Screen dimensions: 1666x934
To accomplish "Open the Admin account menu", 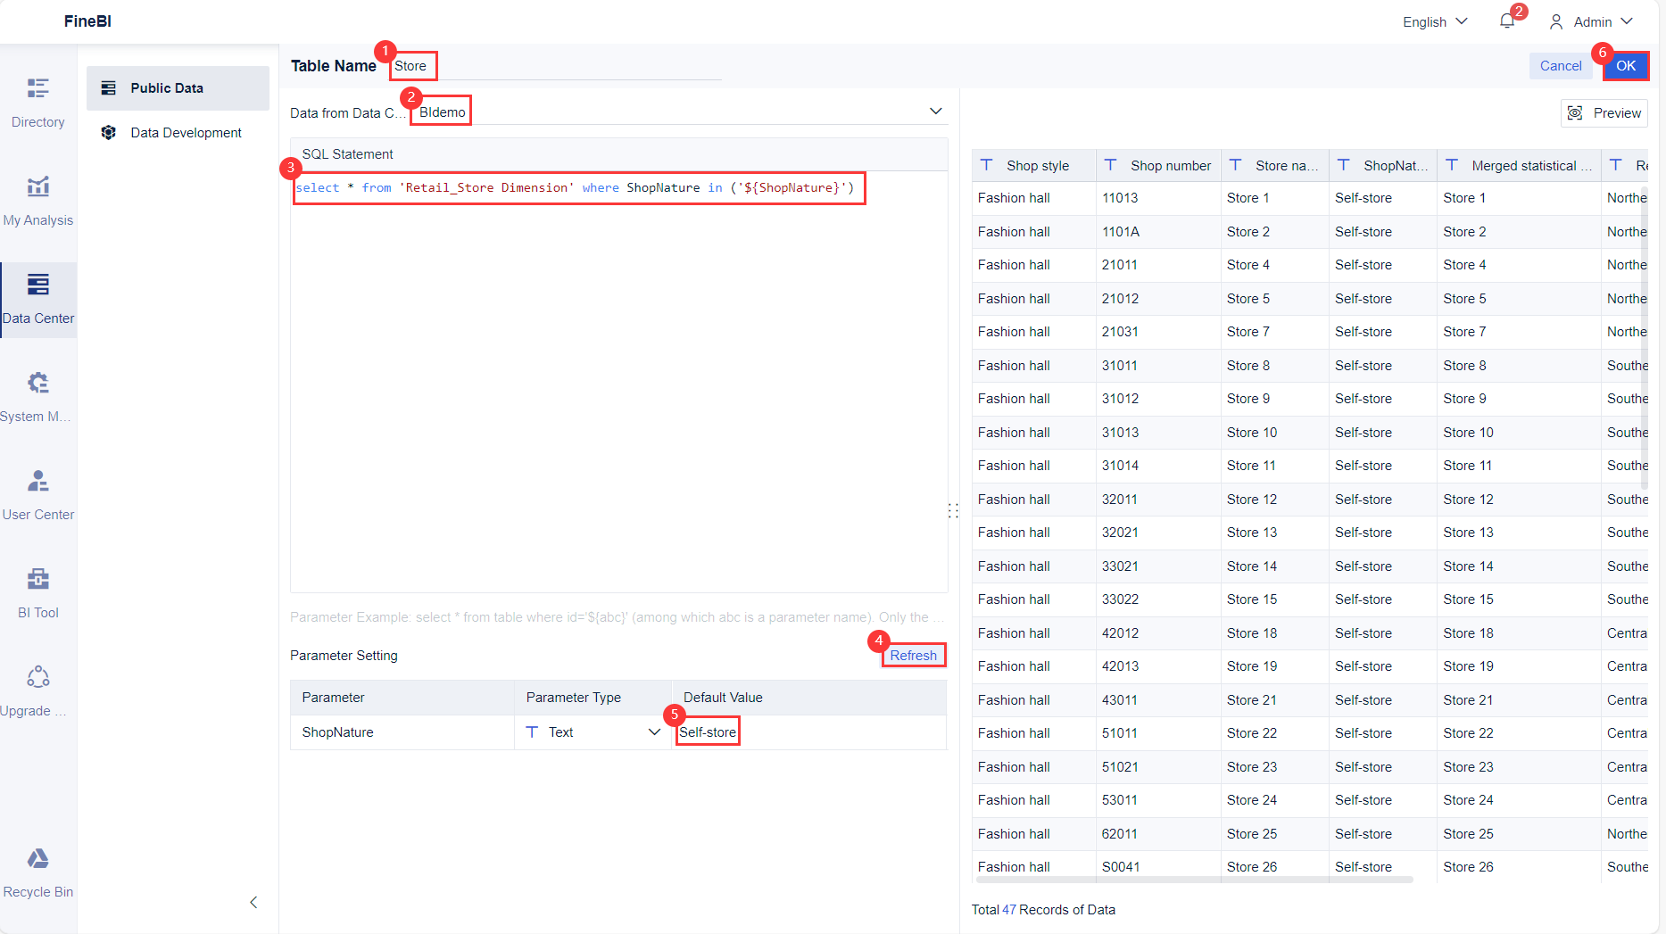I will 1591,21.
